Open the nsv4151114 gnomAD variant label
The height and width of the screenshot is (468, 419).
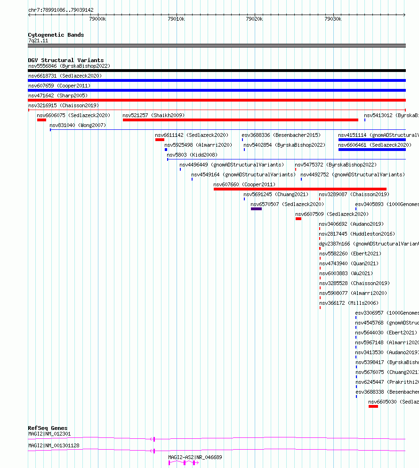click(379, 135)
